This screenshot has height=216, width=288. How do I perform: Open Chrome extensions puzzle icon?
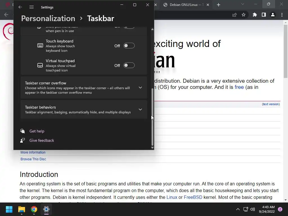[255, 15]
